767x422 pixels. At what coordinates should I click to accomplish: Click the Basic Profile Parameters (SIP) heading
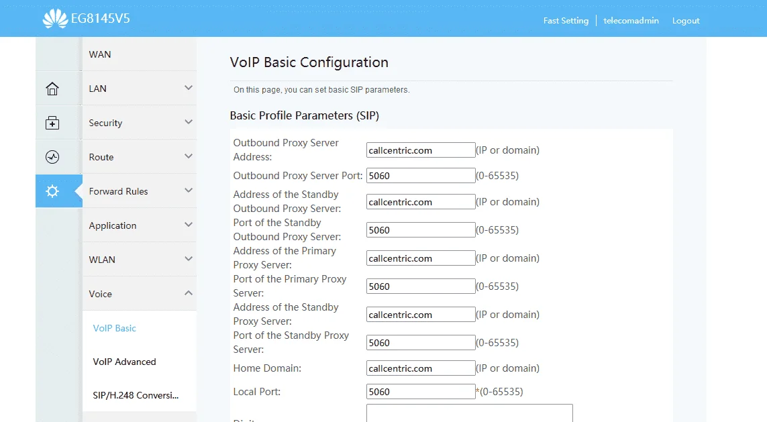[x=304, y=116]
